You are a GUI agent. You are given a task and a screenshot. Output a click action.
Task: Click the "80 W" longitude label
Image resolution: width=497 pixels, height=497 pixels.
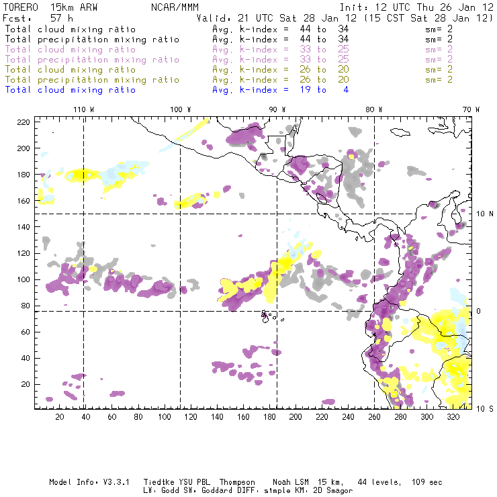(x=374, y=109)
